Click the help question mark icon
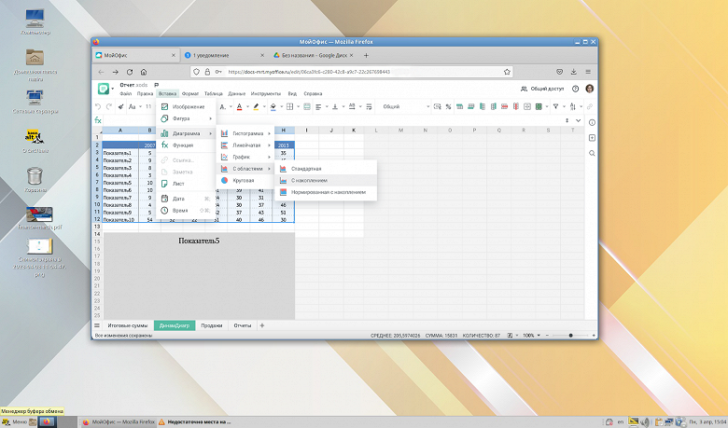The width and height of the screenshot is (728, 428). coord(576,89)
